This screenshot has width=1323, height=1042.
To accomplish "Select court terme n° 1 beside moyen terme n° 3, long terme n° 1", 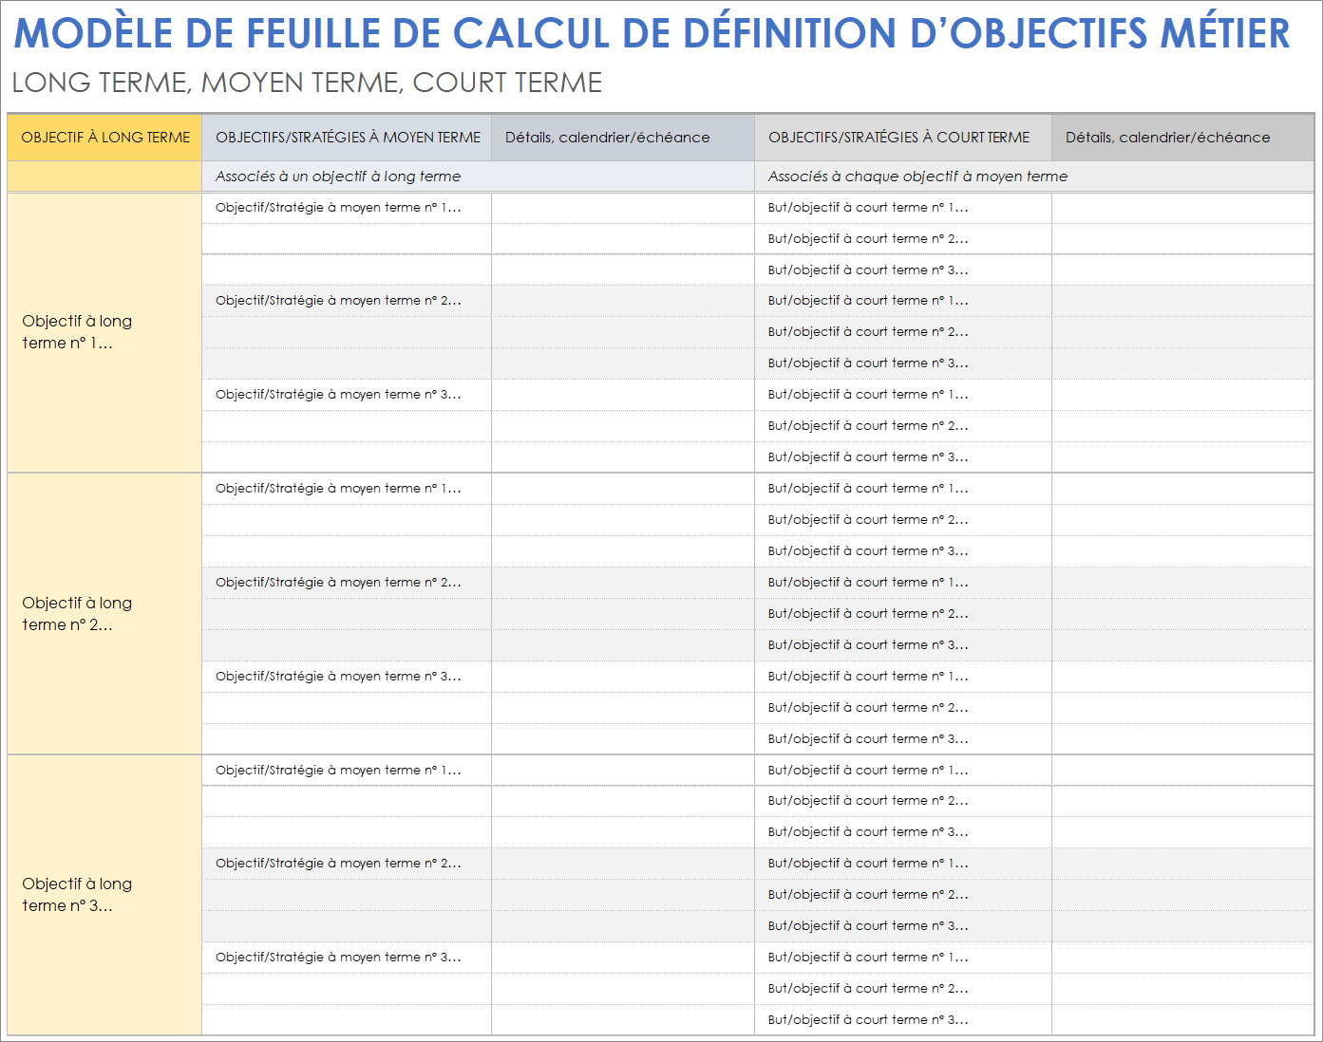I will pyautogui.click(x=903, y=395).
